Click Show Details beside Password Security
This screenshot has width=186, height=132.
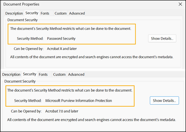tap(162, 39)
